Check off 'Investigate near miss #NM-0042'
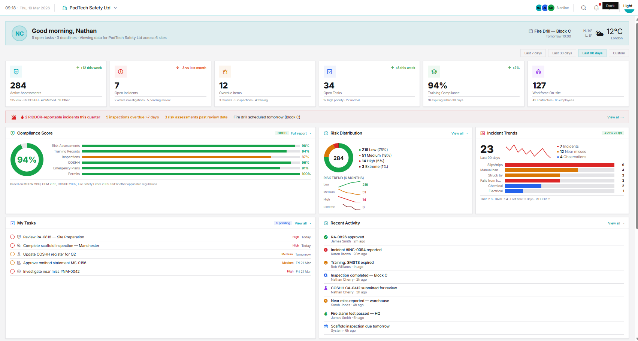 12,271
